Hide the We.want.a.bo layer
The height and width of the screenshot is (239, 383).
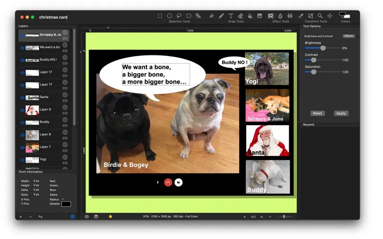[22, 48]
